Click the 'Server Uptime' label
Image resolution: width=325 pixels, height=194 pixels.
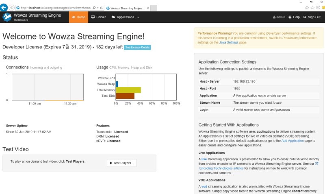tap(17, 126)
